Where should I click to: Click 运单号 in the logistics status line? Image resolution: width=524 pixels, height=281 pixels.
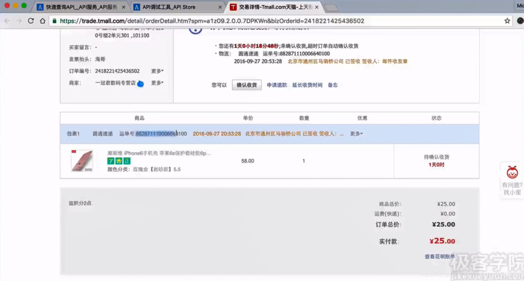296,54
